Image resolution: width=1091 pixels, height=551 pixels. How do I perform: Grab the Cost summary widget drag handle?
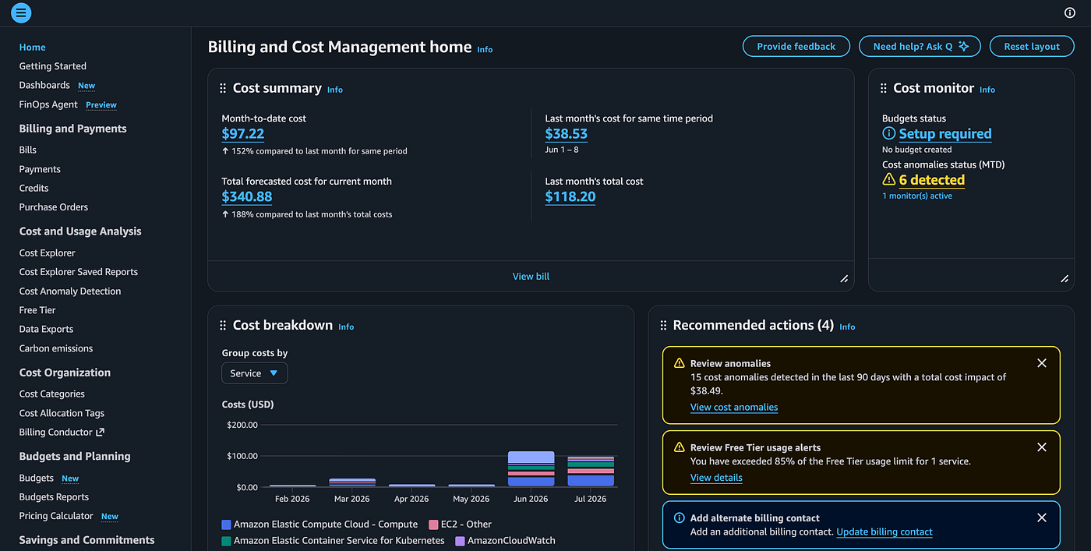point(223,89)
